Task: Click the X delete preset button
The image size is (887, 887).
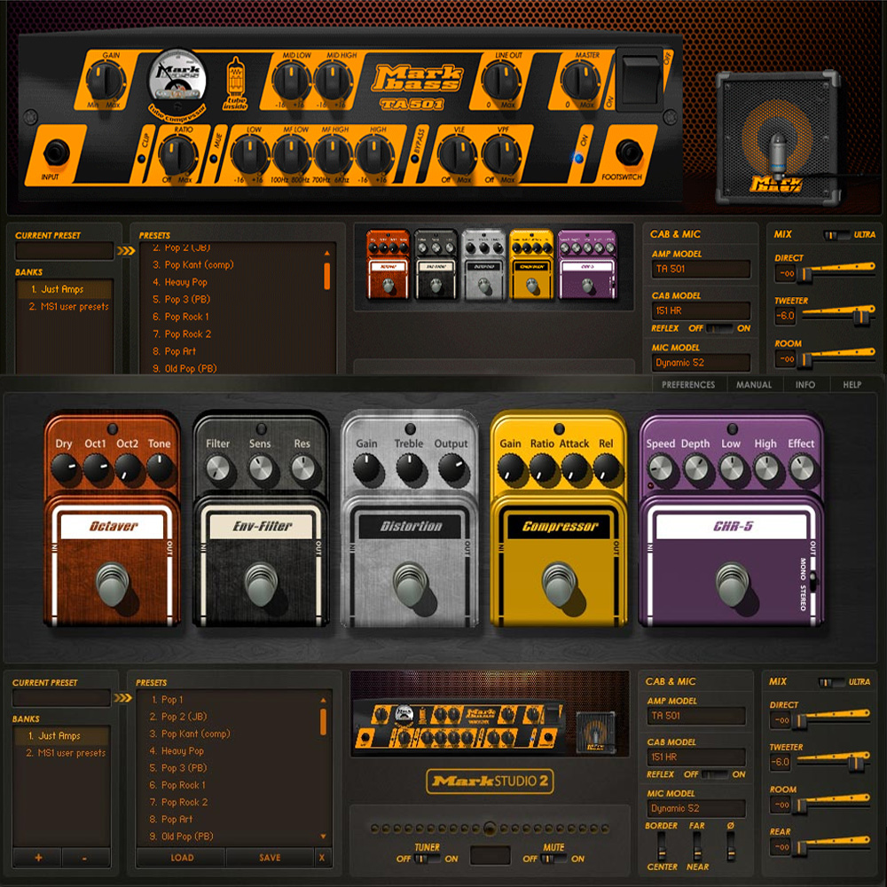Action: coord(322,858)
